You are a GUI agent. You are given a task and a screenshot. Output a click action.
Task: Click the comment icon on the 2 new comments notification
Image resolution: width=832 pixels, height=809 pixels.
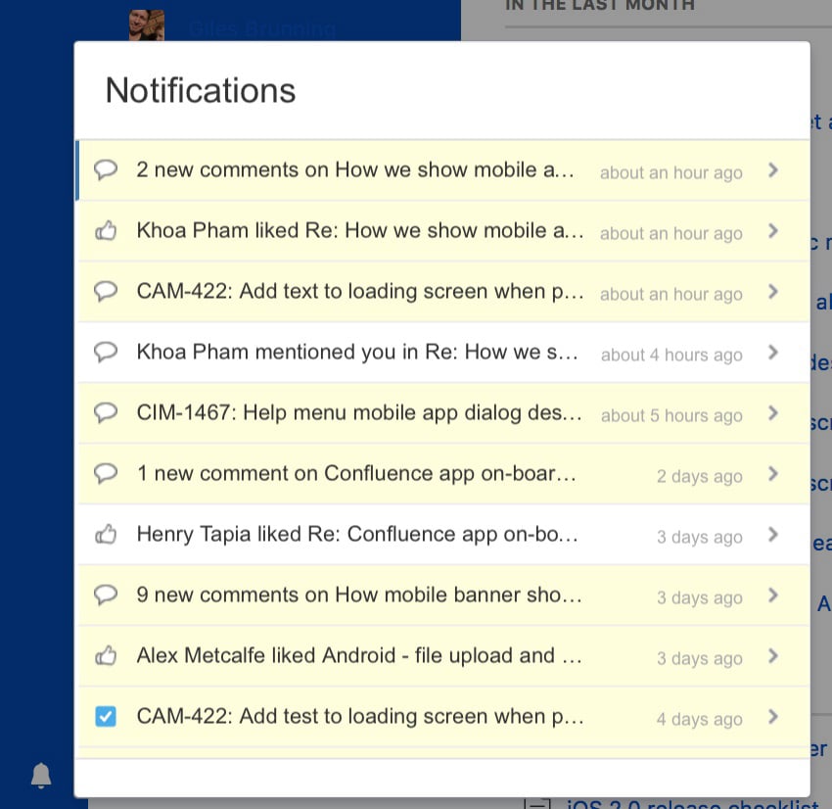click(106, 168)
